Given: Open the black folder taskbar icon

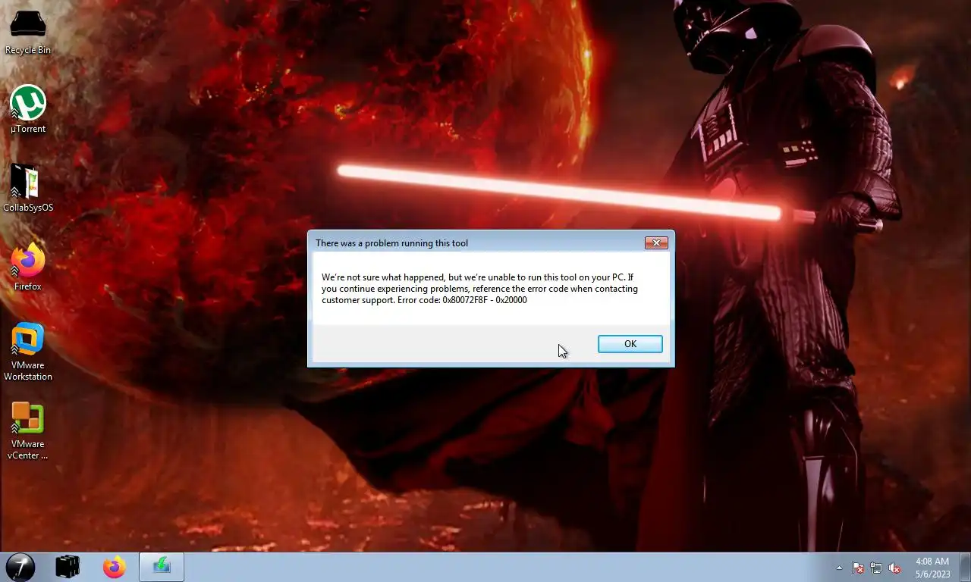Looking at the screenshot, I should (x=68, y=567).
